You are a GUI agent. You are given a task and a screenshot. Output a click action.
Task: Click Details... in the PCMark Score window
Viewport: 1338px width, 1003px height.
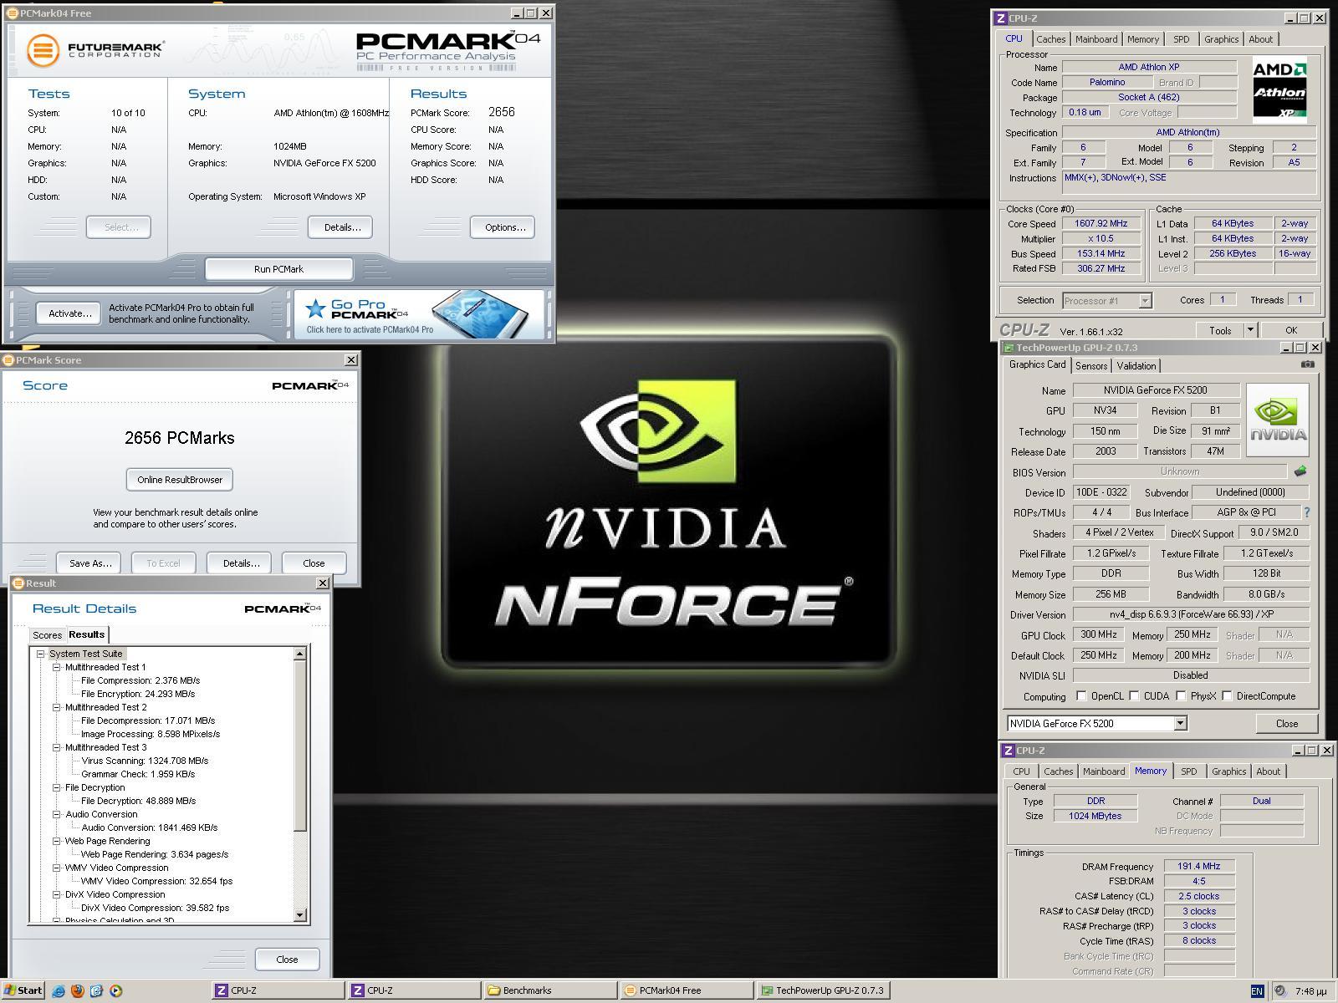click(240, 563)
